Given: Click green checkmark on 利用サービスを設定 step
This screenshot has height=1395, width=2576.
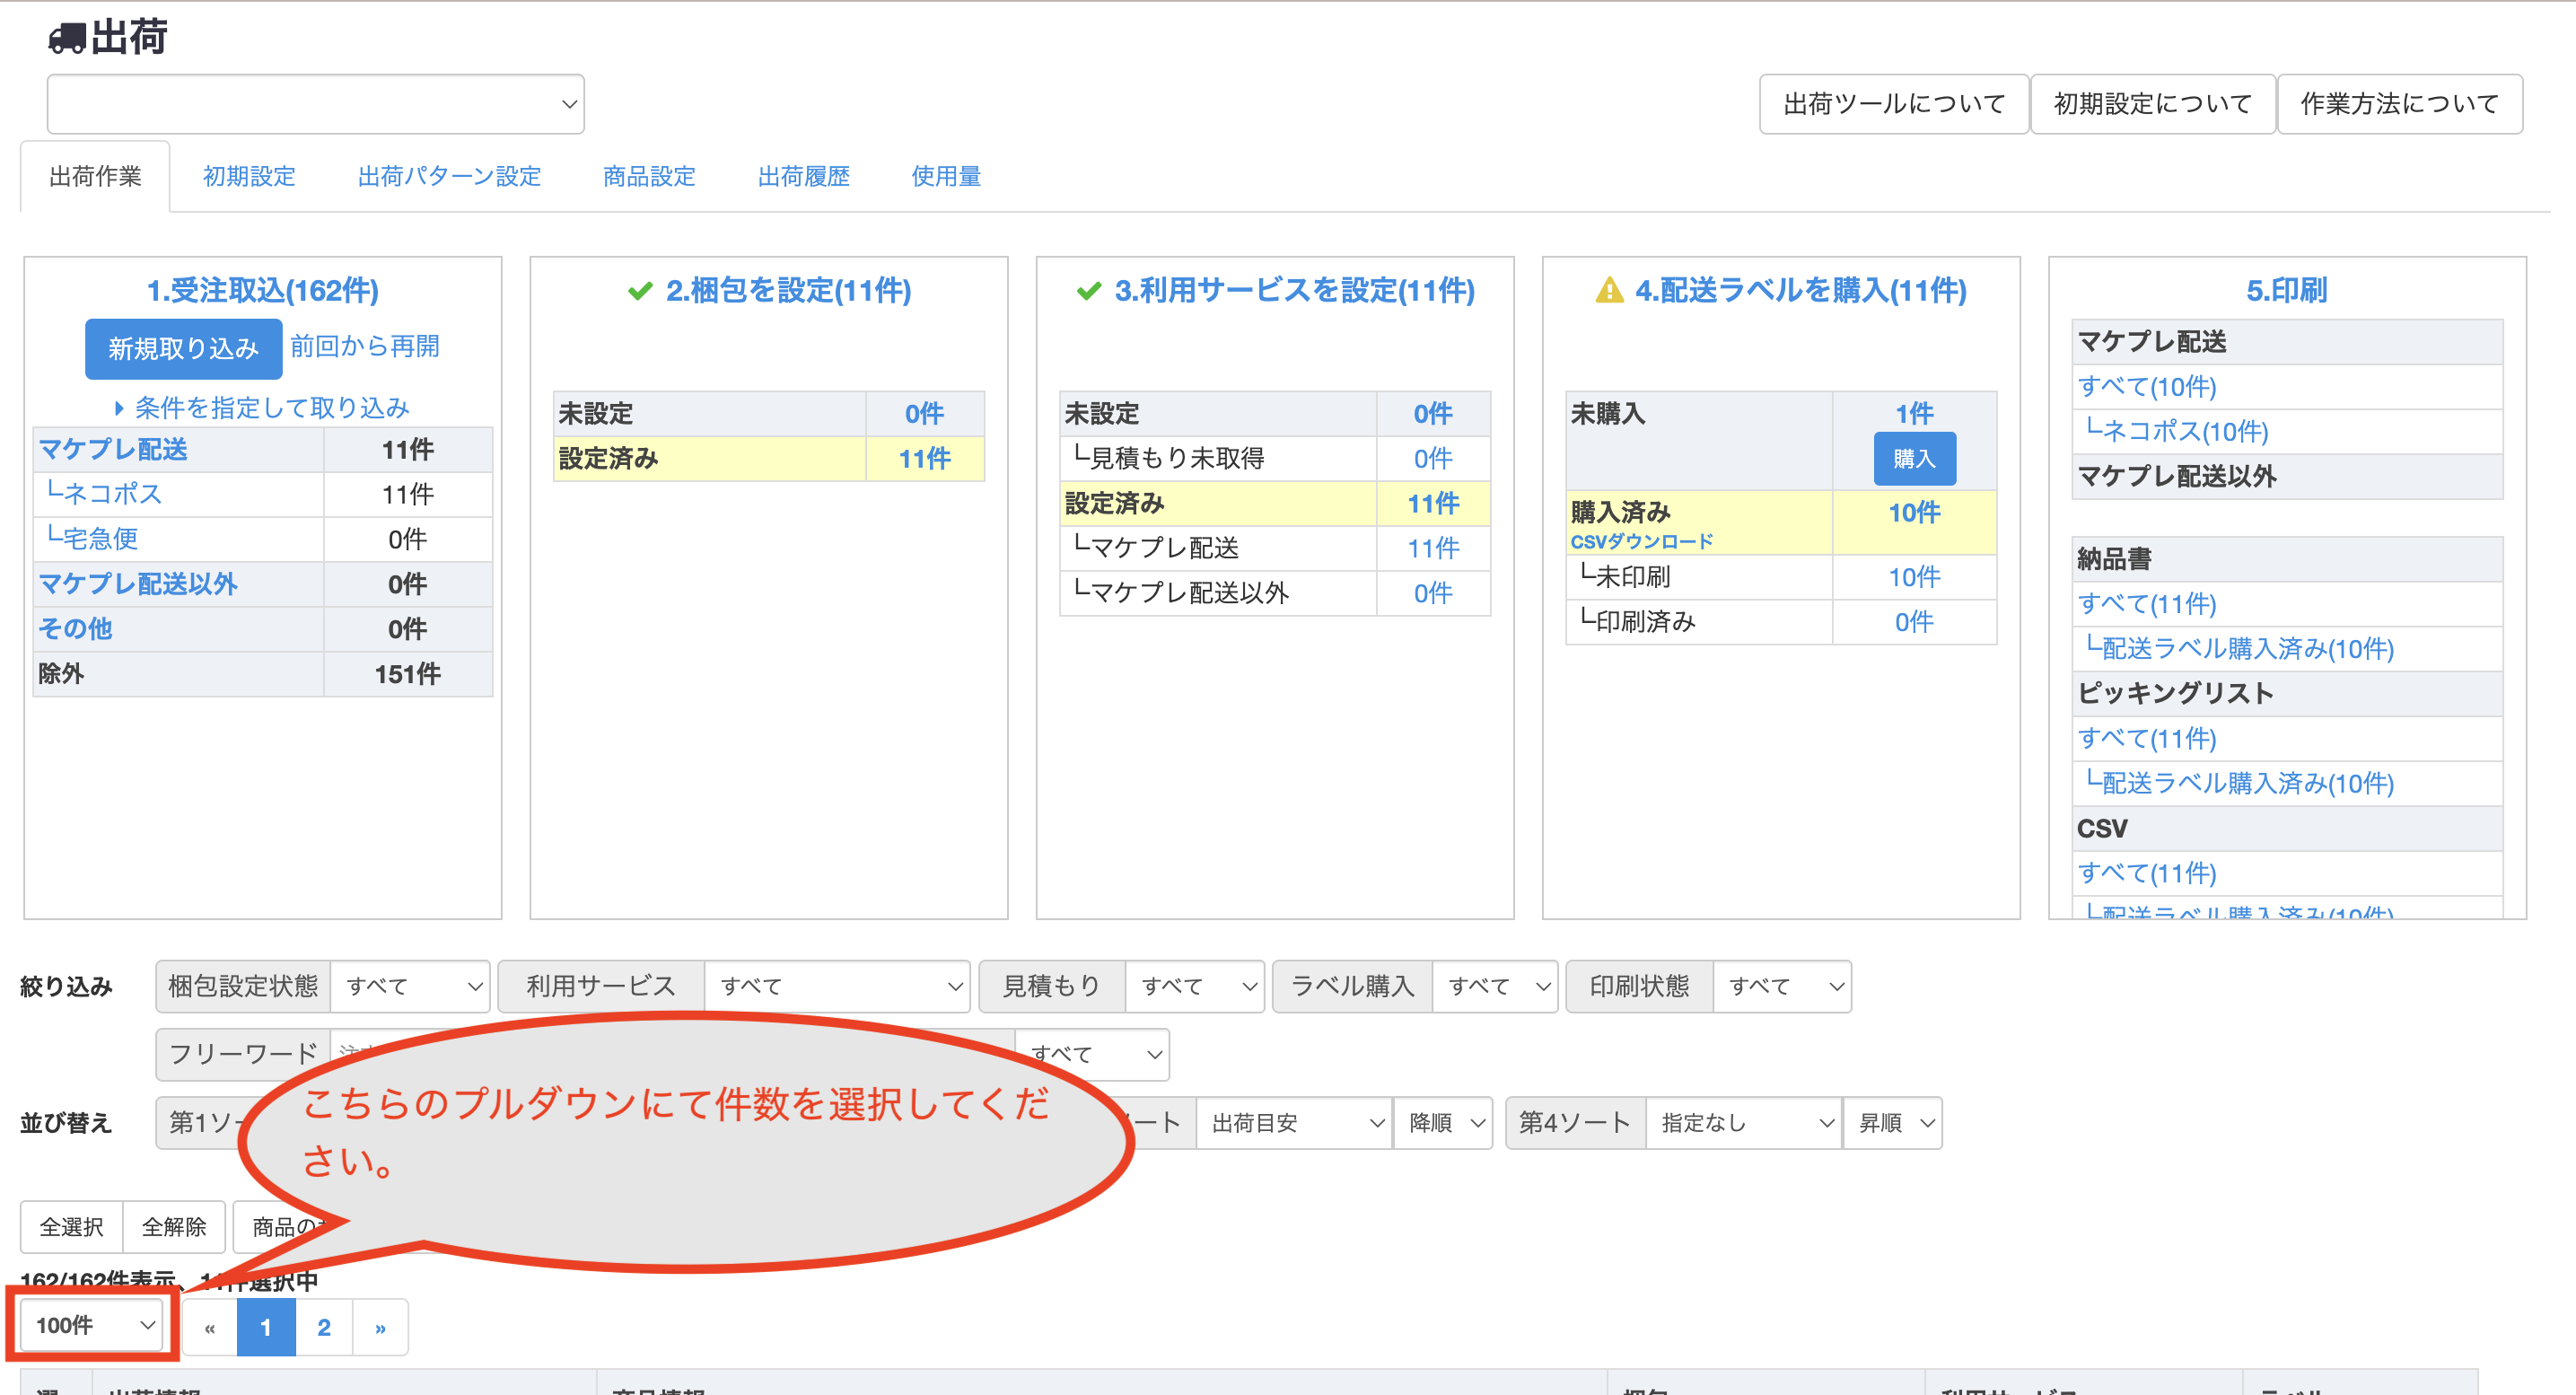Looking at the screenshot, I should [1088, 291].
